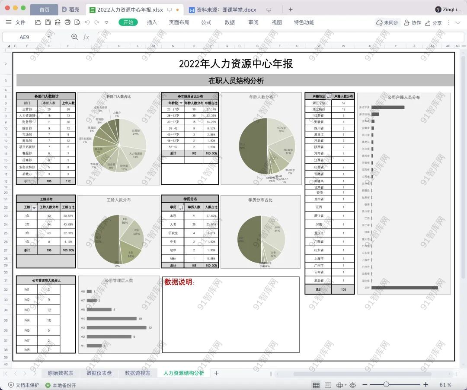Click the fx insert function icon
The image size is (467, 390).
tap(86, 37)
